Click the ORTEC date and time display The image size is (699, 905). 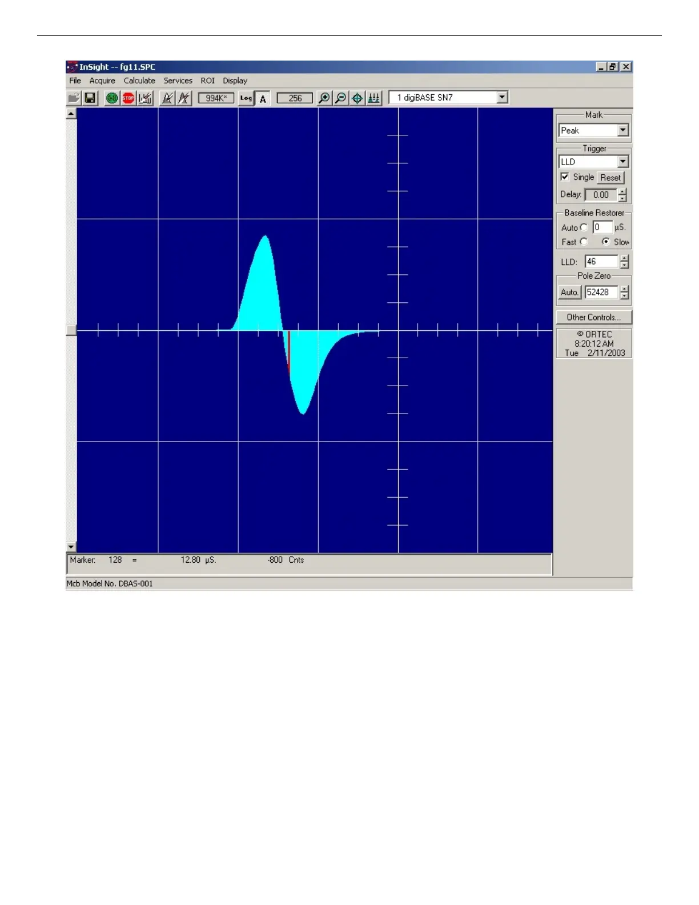click(594, 343)
